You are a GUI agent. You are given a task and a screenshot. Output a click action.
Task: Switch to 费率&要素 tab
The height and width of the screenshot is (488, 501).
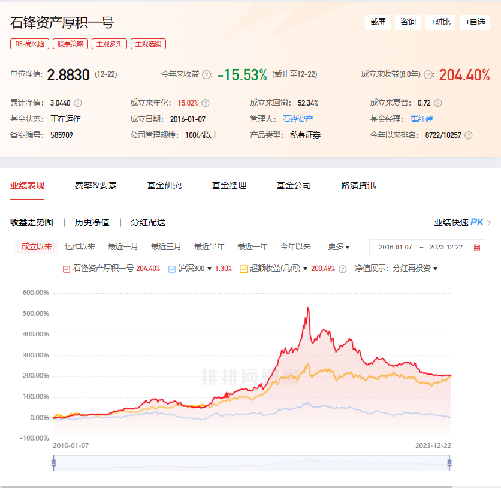[95, 185]
